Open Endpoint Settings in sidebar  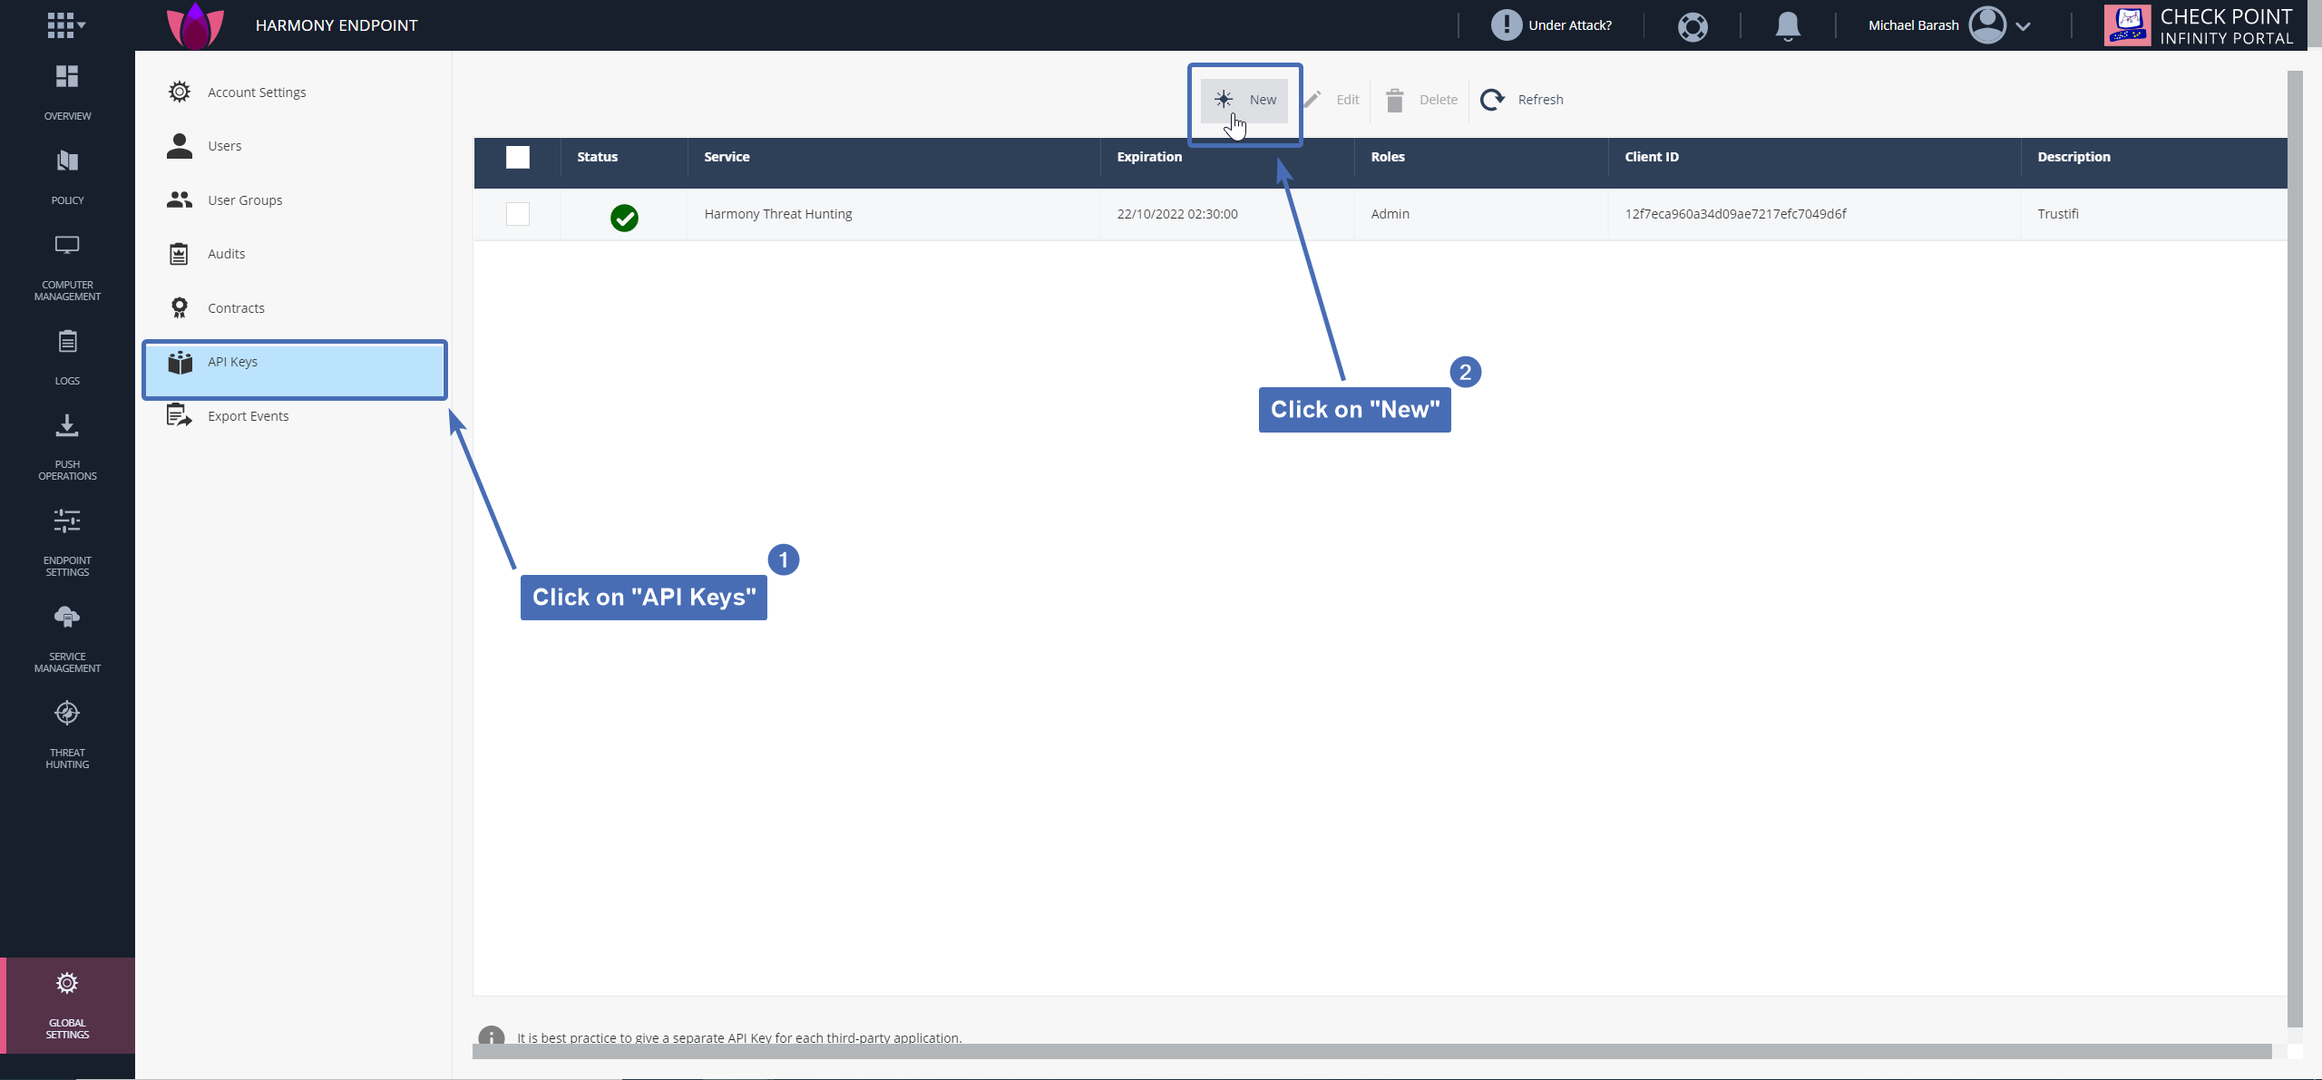67,542
